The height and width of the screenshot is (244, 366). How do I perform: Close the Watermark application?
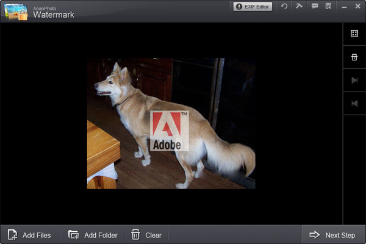pyautogui.click(x=357, y=6)
